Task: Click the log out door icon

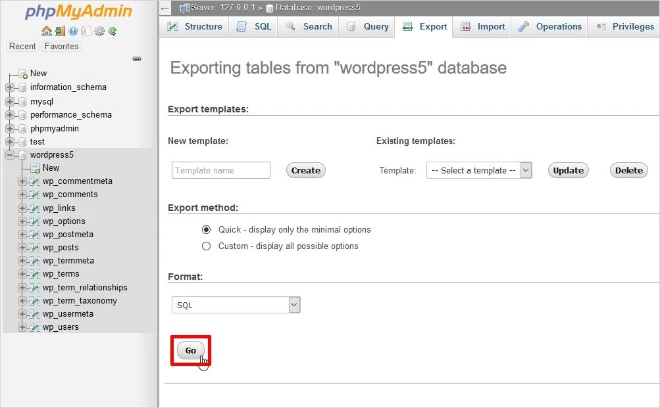Action: (x=59, y=32)
